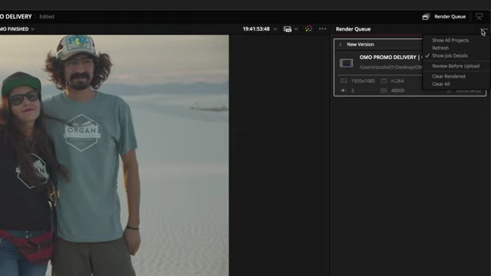The height and width of the screenshot is (276, 491).
Task: Expand the viewer timecode dropdown chevron
Action: [275, 29]
